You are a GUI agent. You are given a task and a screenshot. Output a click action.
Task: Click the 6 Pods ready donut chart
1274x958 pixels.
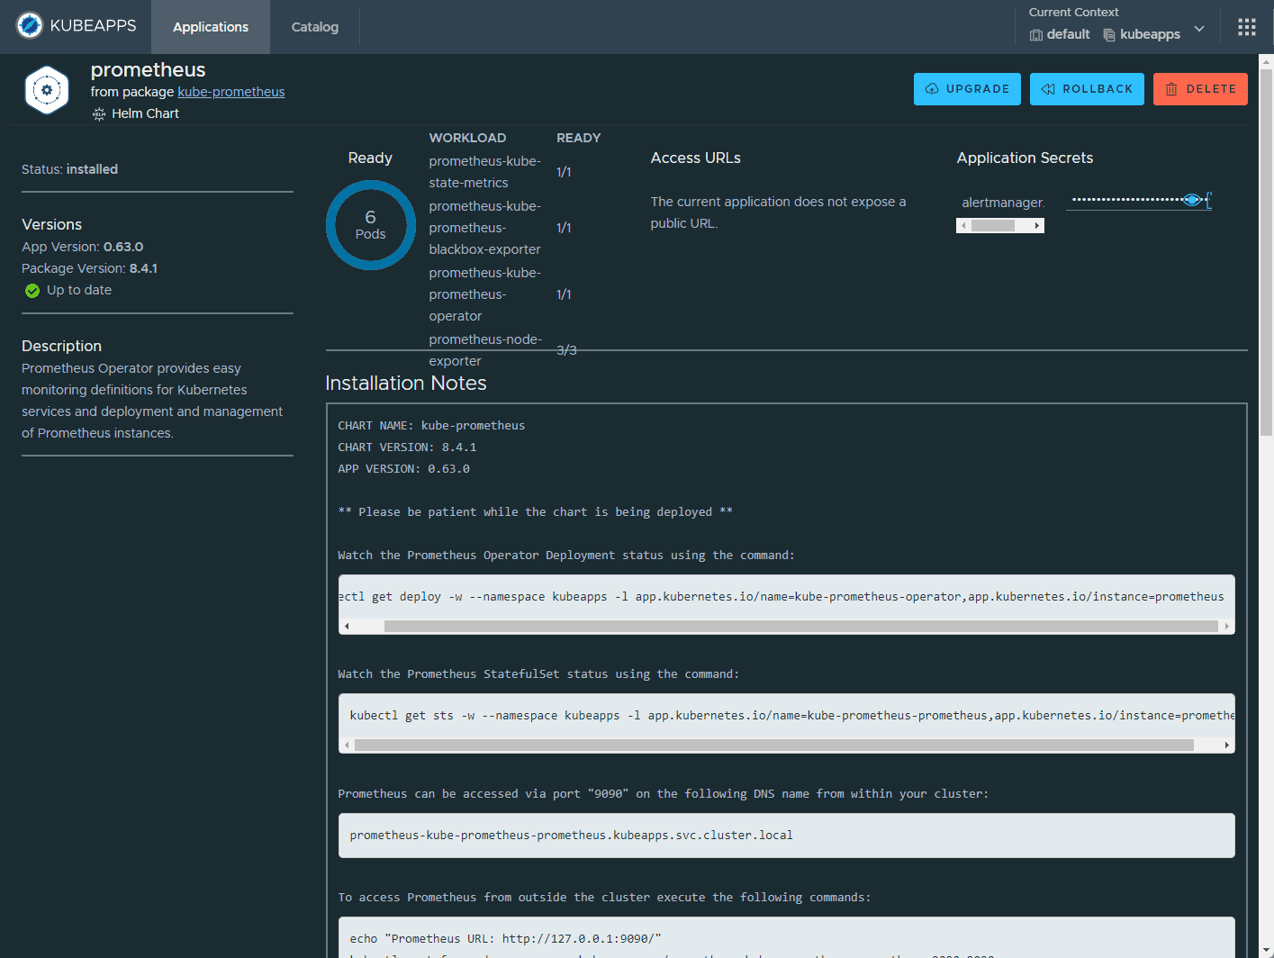click(370, 225)
